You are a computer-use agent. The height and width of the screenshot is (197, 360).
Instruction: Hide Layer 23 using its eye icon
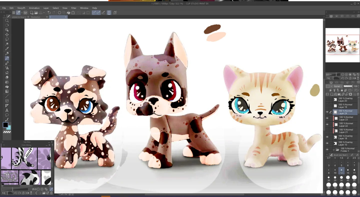327,118
